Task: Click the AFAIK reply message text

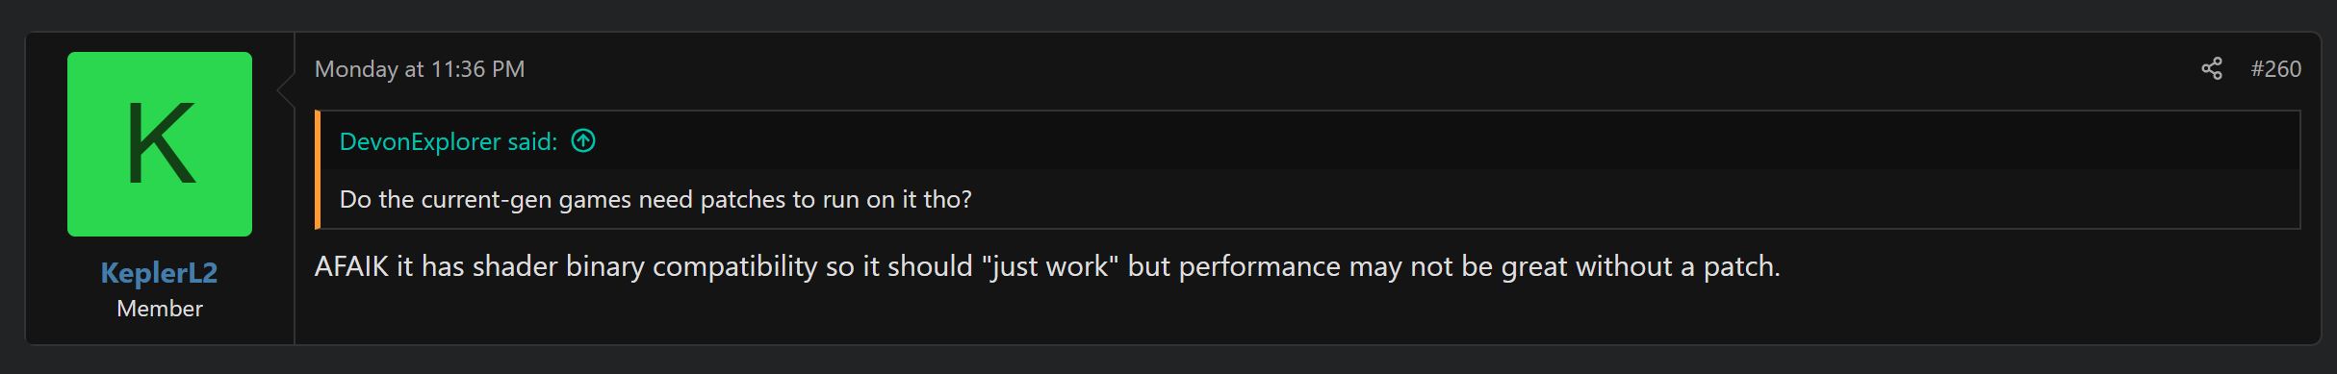Action: point(1047,266)
